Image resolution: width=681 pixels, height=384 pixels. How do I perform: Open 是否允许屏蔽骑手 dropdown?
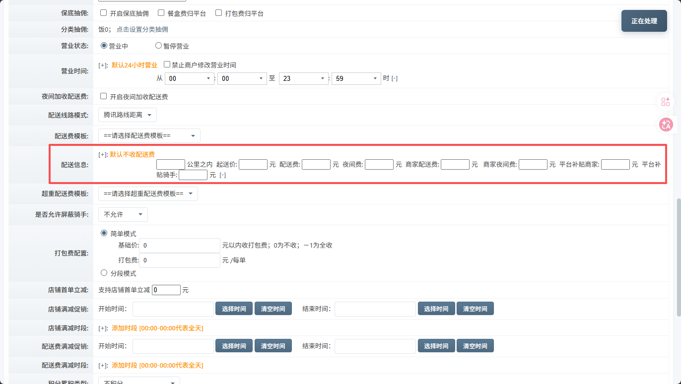tap(123, 215)
